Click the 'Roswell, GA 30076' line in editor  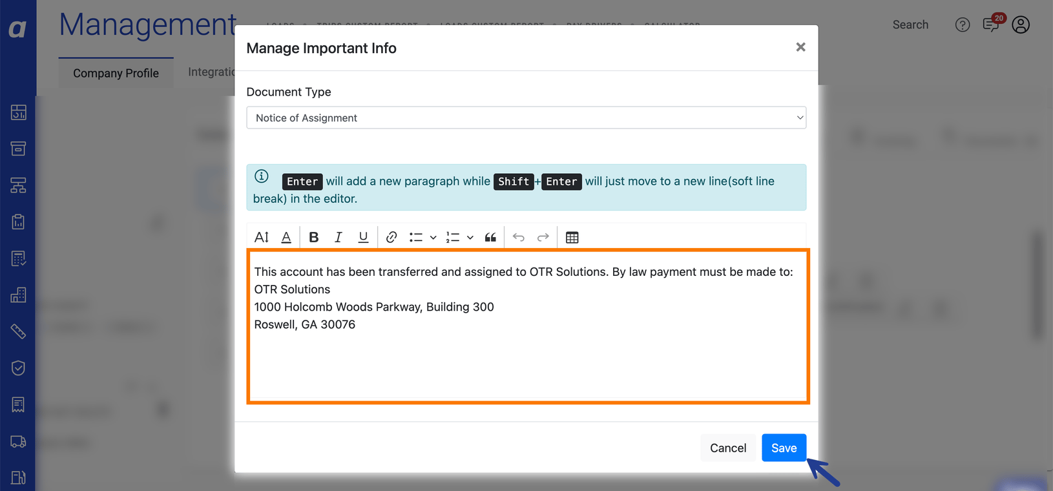coord(305,324)
